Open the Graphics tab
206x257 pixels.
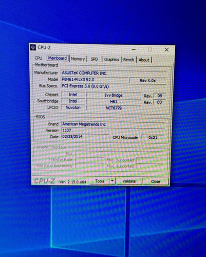111,60
